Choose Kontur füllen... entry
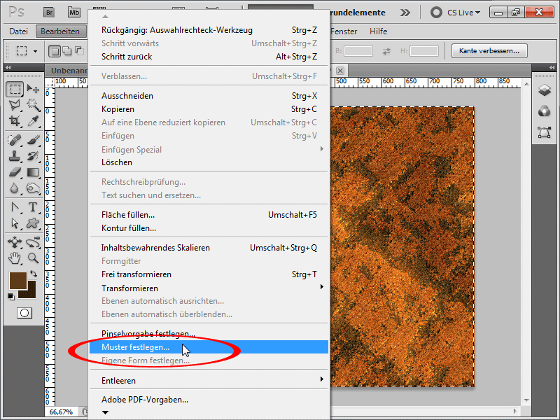 209,228
